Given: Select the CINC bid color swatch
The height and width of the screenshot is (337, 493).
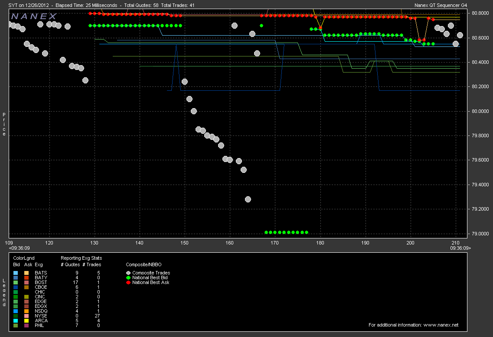Looking at the screenshot, I should 16,297.
